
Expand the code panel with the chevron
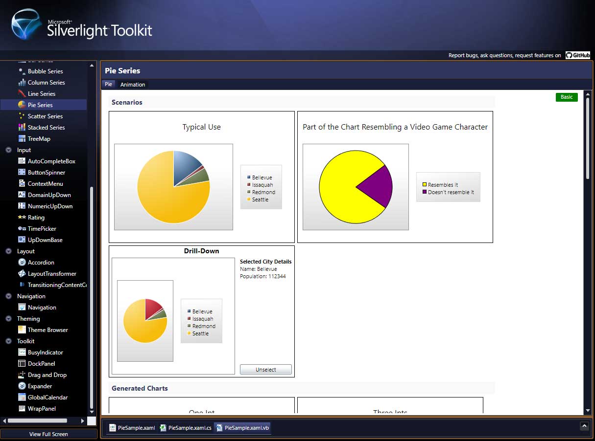pyautogui.click(x=584, y=426)
